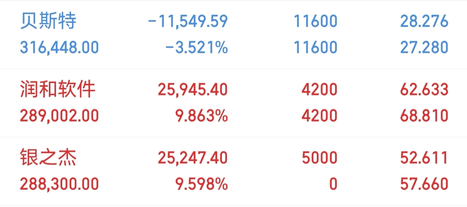The height and width of the screenshot is (207, 467).
Task: Select 贝斯特 market value 316,448.00
Action: [59, 47]
